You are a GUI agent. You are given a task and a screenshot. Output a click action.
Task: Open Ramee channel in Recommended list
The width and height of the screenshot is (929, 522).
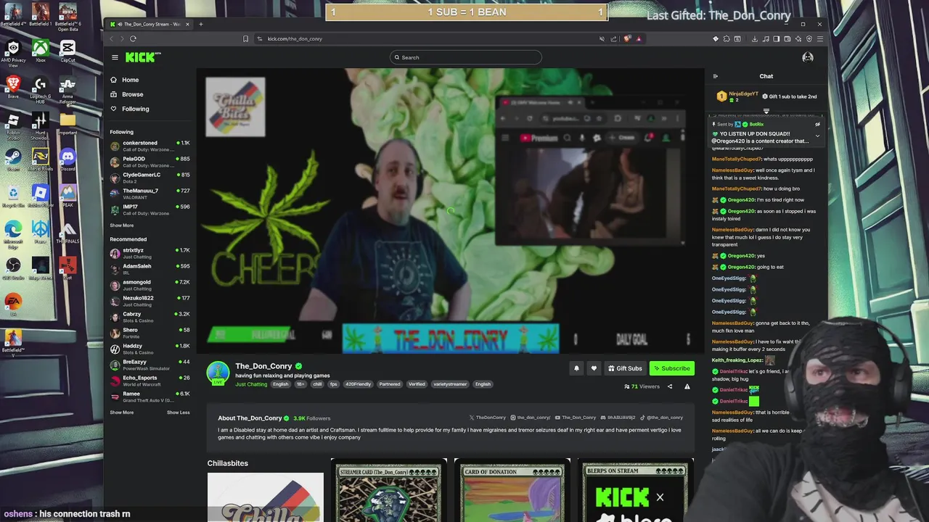[150, 397]
